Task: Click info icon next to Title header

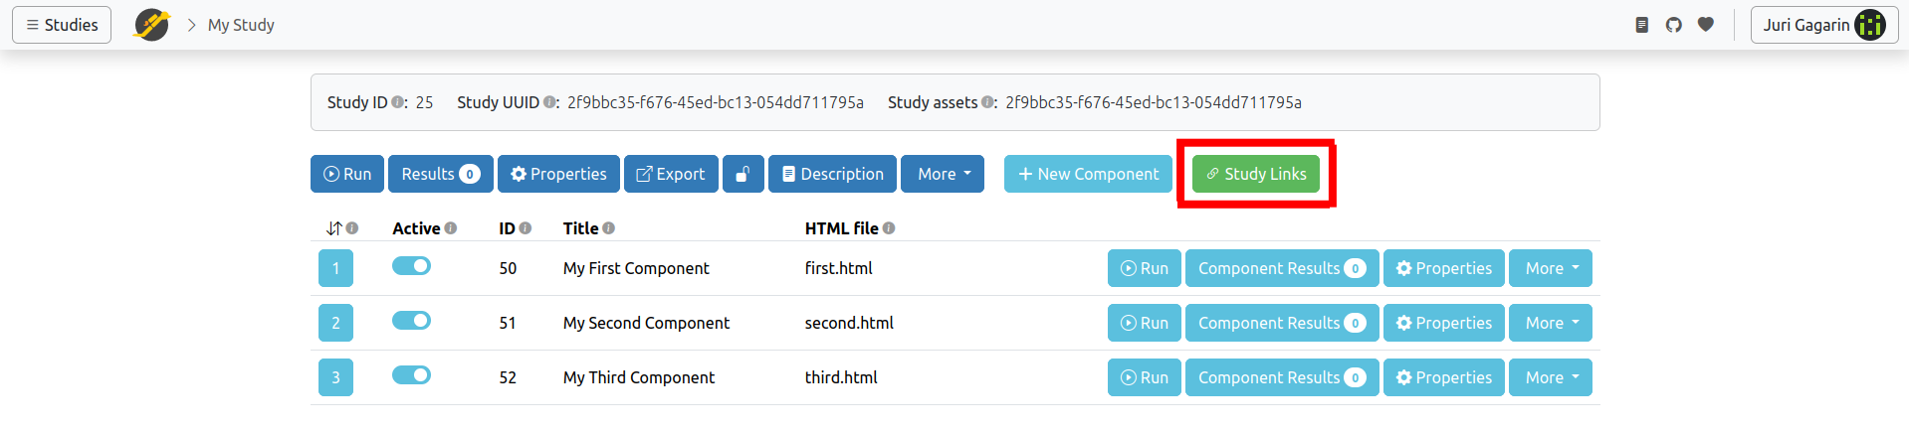Action: pos(608,228)
